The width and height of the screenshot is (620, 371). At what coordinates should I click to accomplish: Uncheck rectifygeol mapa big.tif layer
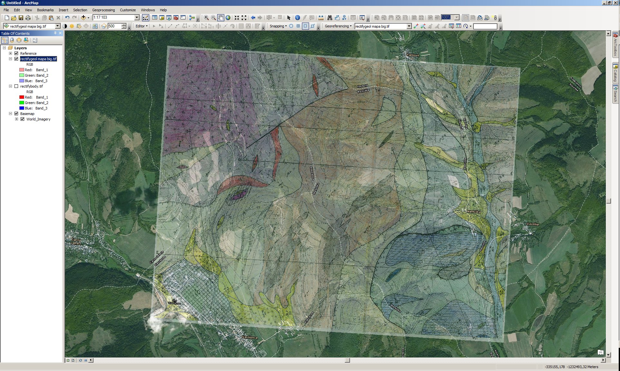pyautogui.click(x=16, y=59)
